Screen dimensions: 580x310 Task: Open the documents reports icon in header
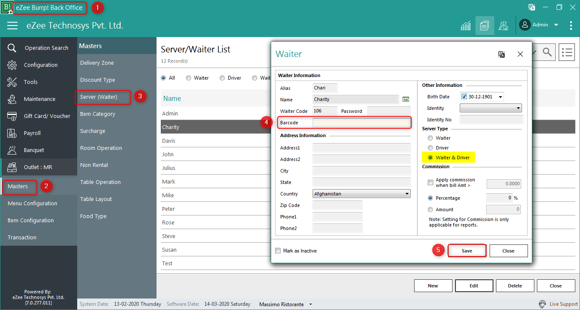tap(485, 26)
